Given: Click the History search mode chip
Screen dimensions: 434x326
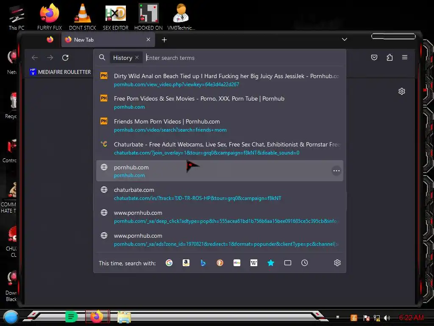Looking at the screenshot, I should (x=122, y=58).
